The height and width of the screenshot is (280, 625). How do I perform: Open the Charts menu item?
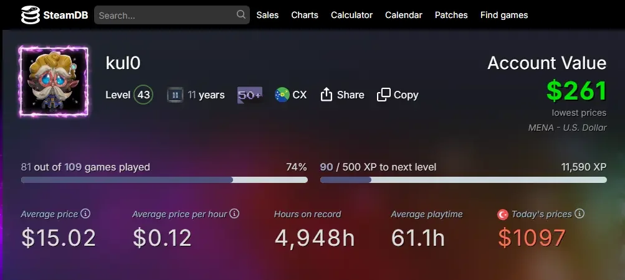coord(305,15)
